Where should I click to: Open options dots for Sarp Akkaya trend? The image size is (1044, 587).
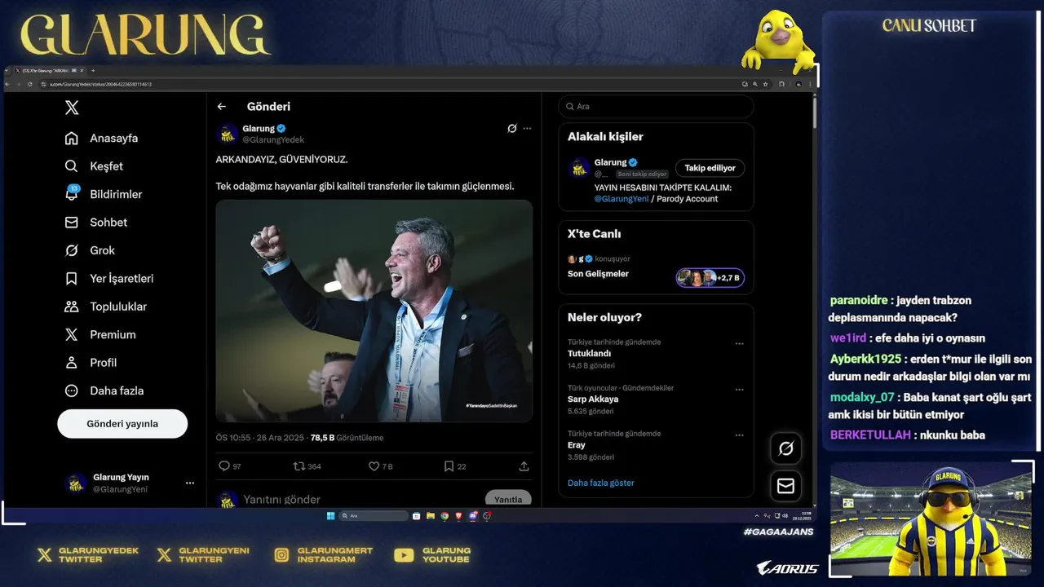point(739,390)
